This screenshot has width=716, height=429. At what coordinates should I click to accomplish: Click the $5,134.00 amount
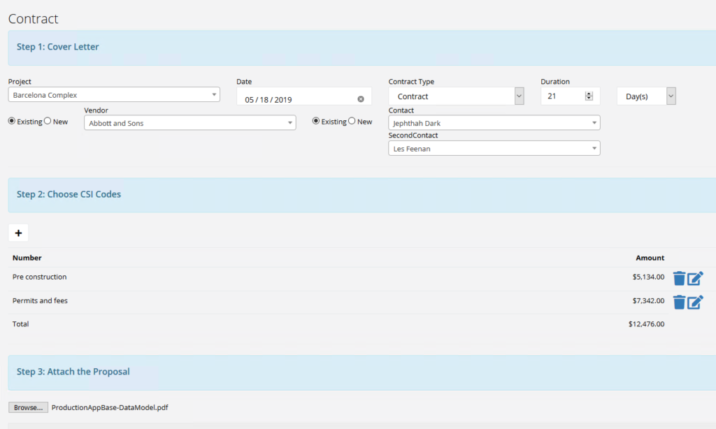[648, 277]
